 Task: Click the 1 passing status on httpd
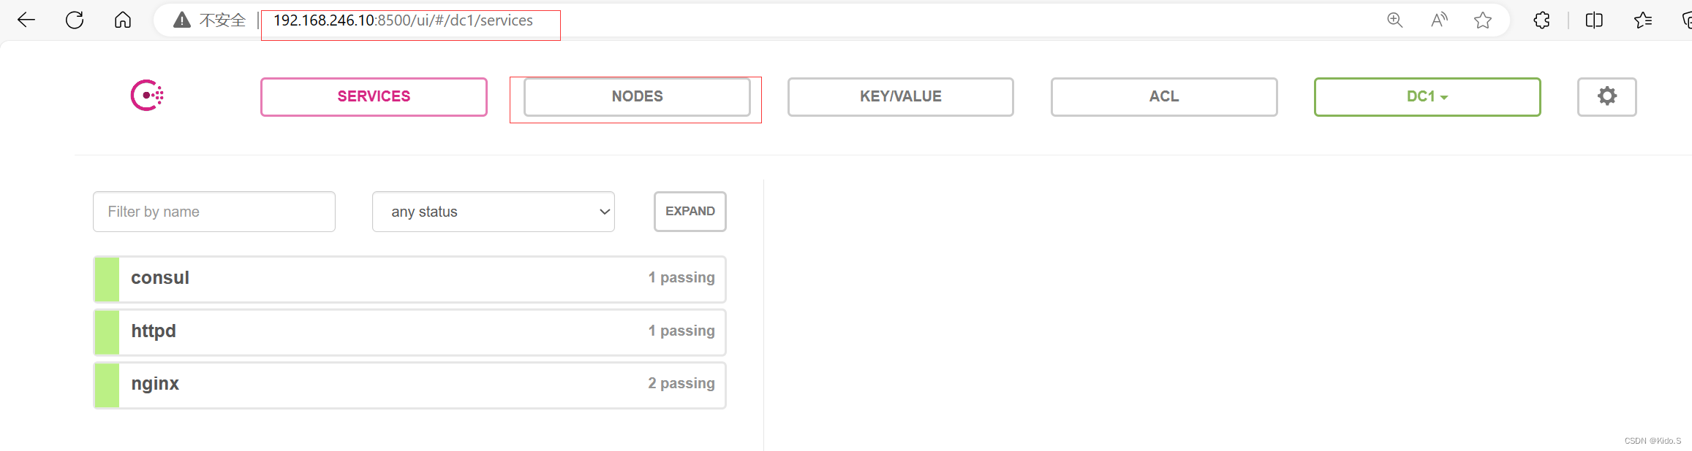(681, 331)
